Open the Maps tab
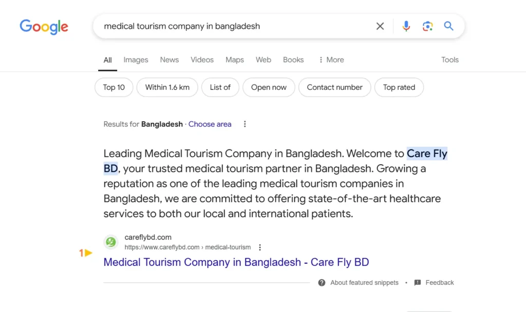 click(234, 60)
